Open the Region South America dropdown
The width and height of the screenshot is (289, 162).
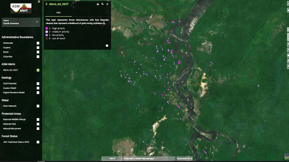(x=21, y=22)
